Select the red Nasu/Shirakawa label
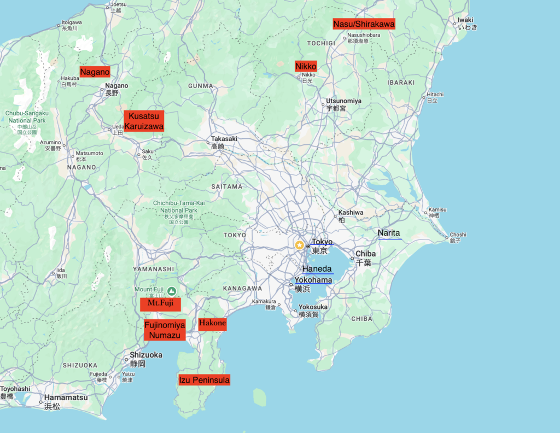Image resolution: width=560 pixels, height=433 pixels. click(364, 24)
